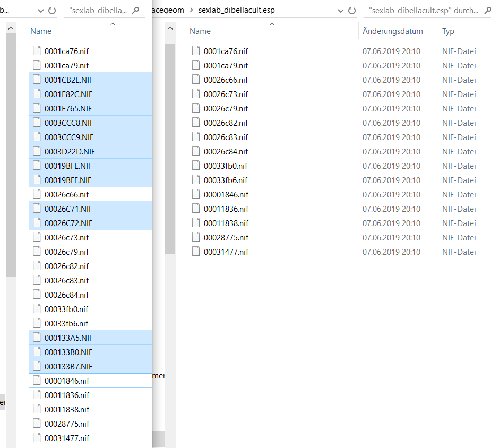Viewport: 491px width, 448px height.
Task: Click file icon of 0001ca79.nif in right window
Action: (196, 65)
